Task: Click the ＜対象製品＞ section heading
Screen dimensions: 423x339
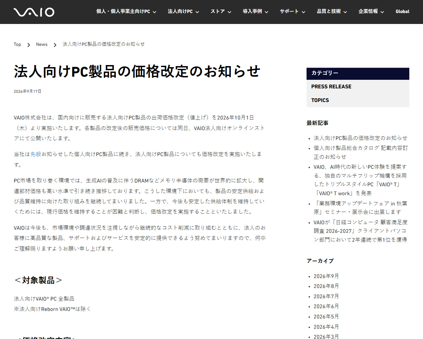Action: tap(38, 280)
